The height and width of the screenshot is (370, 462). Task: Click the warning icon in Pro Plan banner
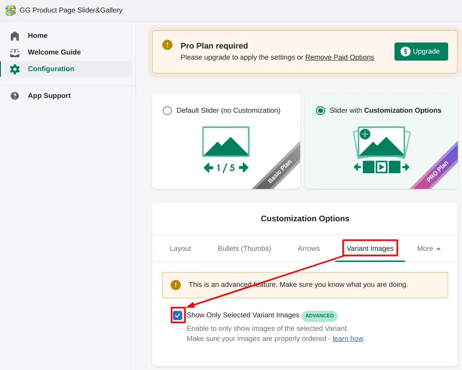point(167,45)
